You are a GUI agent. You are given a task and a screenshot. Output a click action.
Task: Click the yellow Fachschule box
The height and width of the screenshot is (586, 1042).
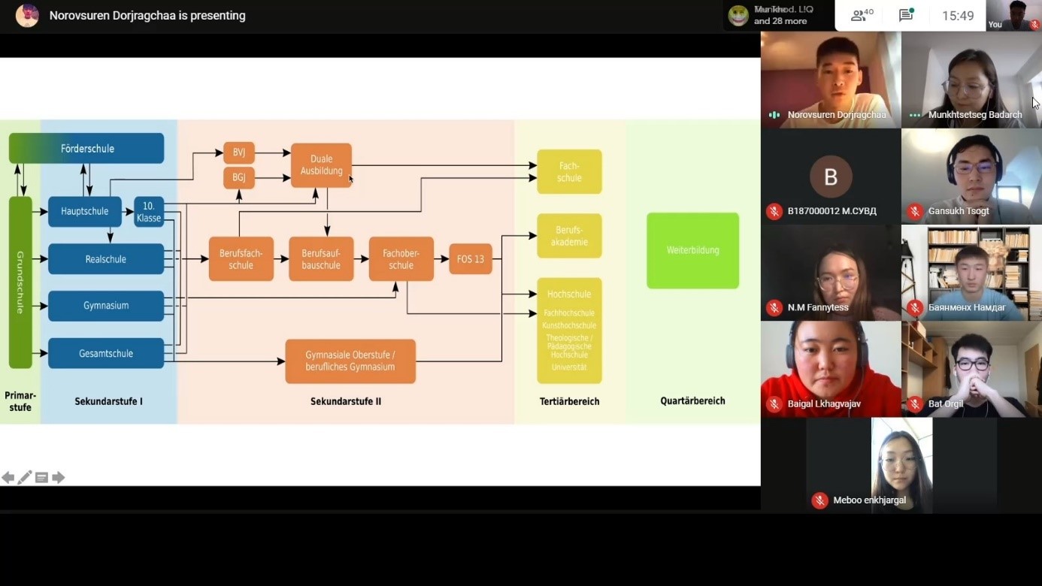point(569,171)
